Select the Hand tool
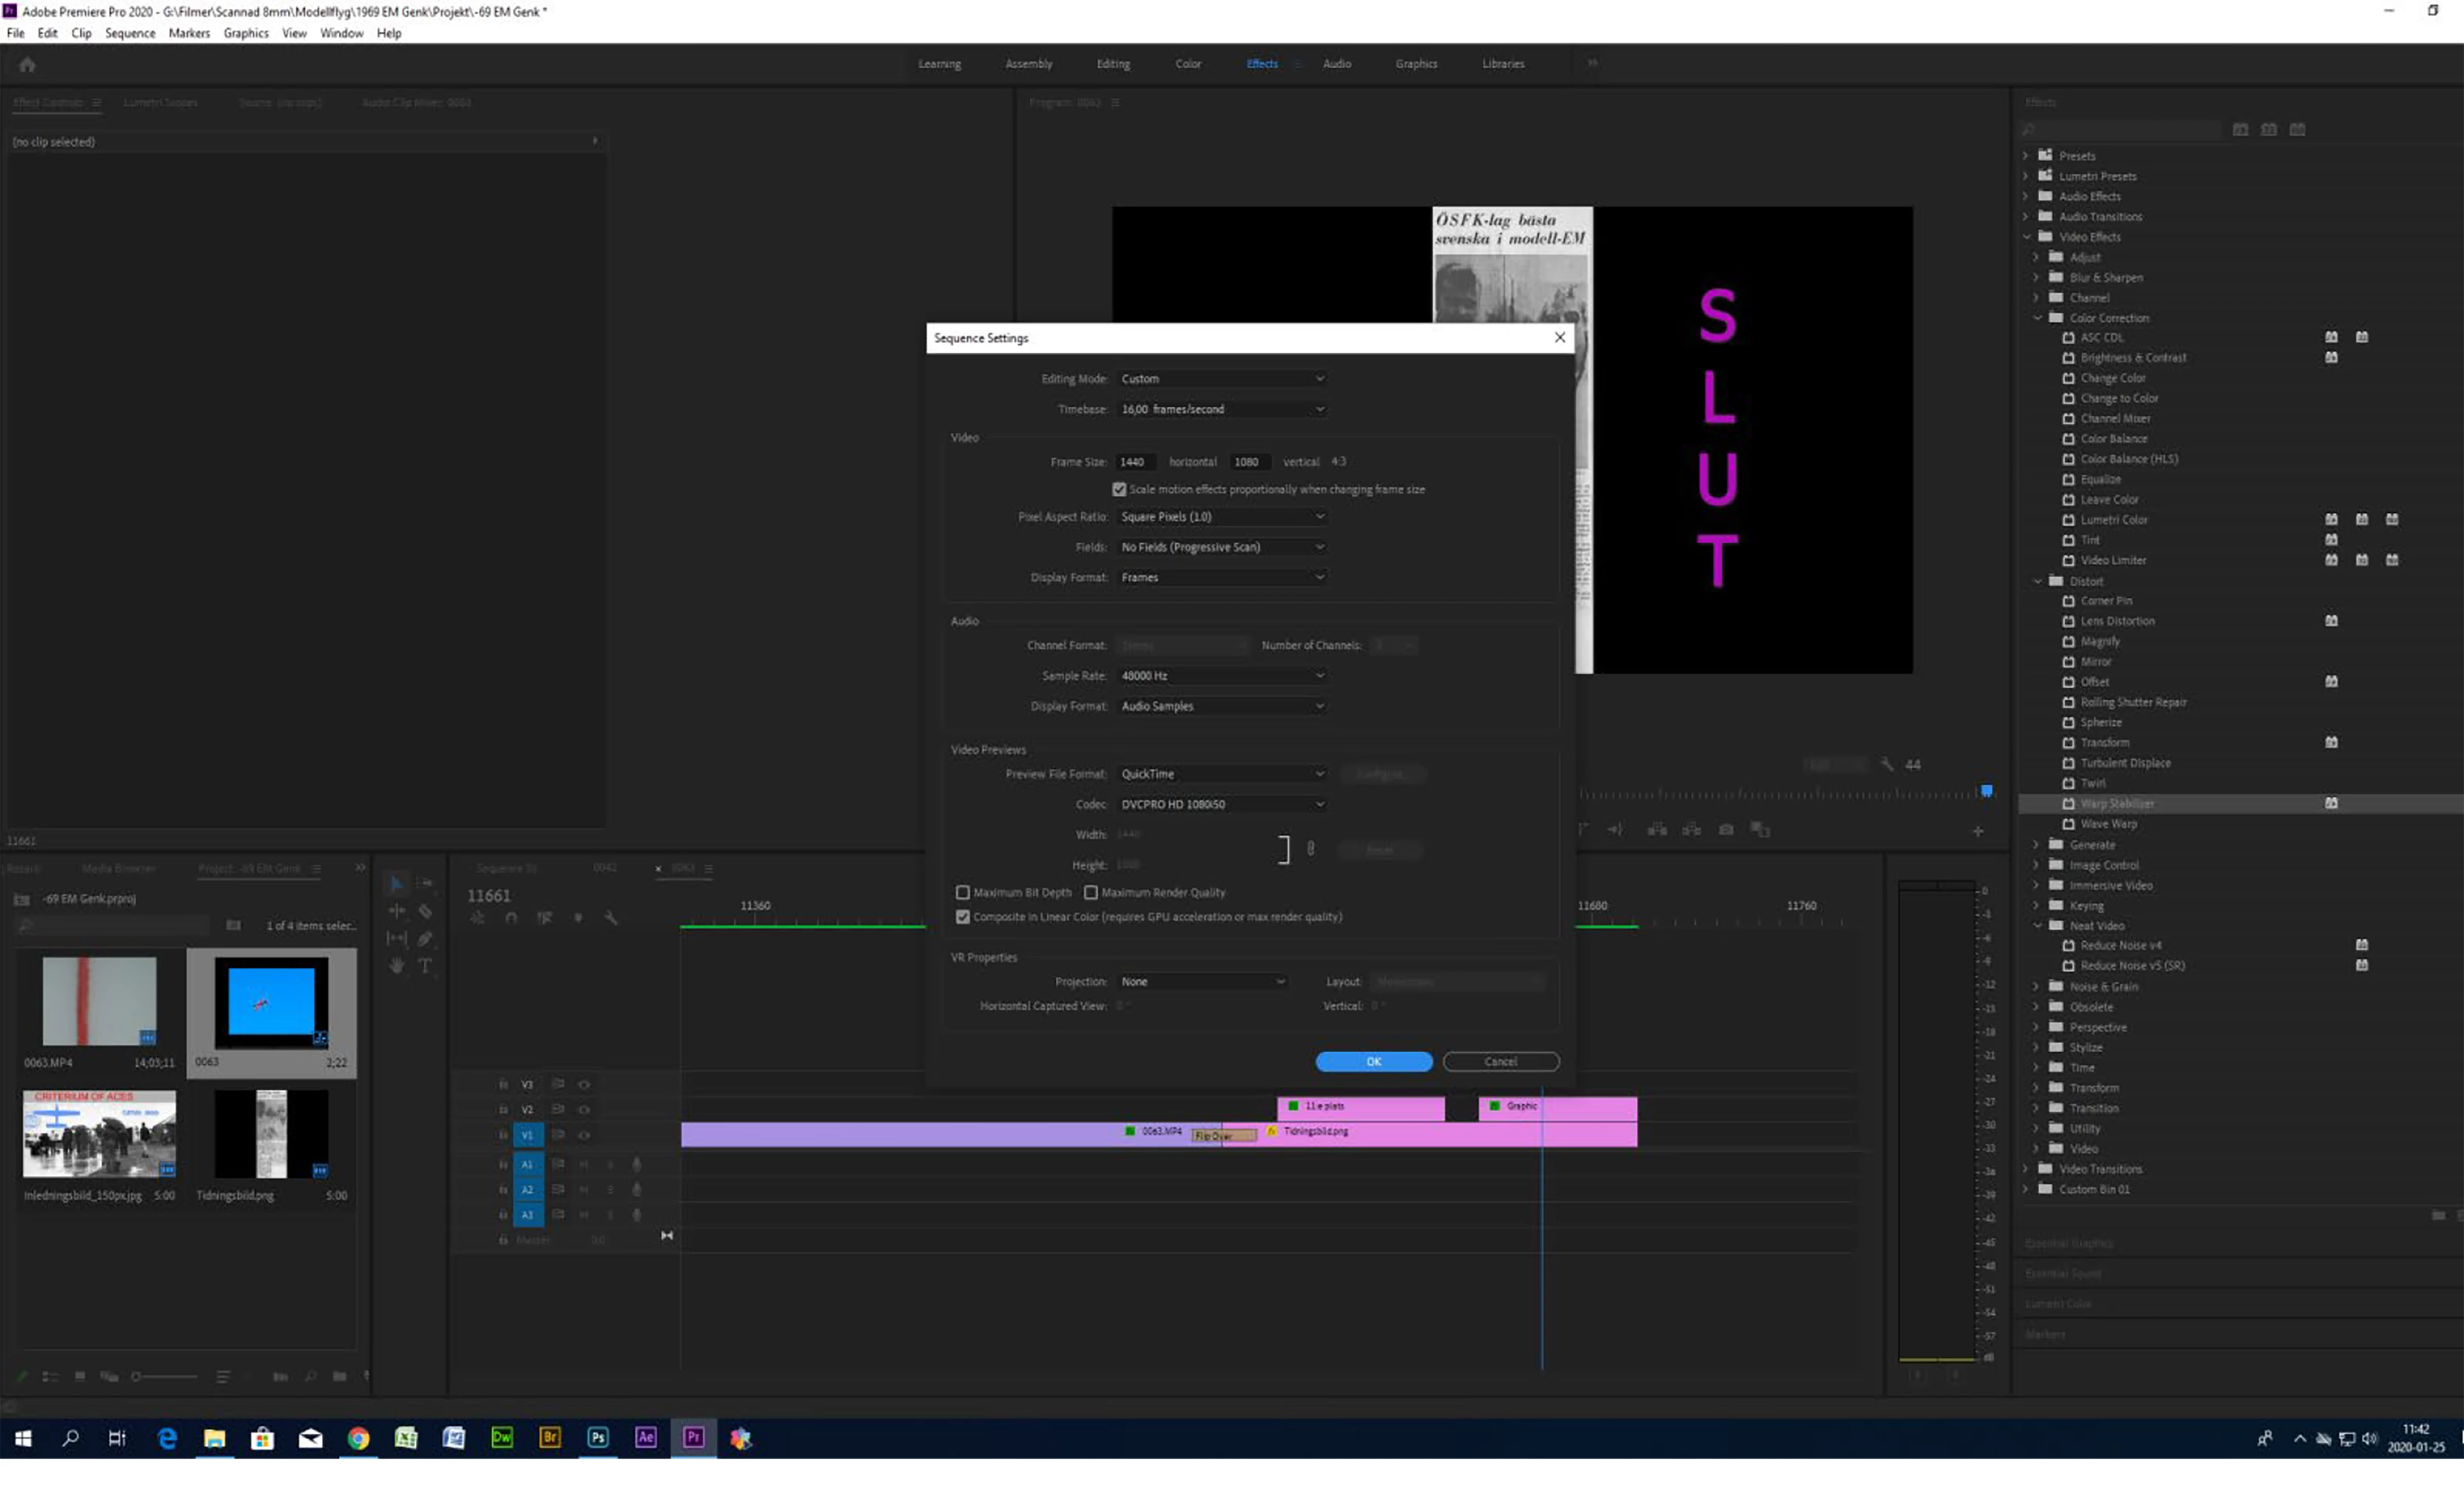The width and height of the screenshot is (2464, 1485). click(397, 965)
